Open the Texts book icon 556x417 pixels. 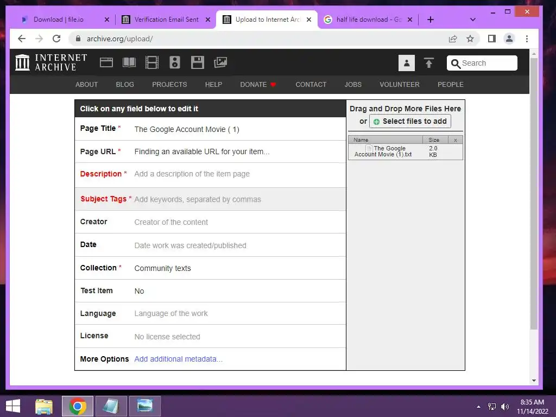tap(129, 62)
